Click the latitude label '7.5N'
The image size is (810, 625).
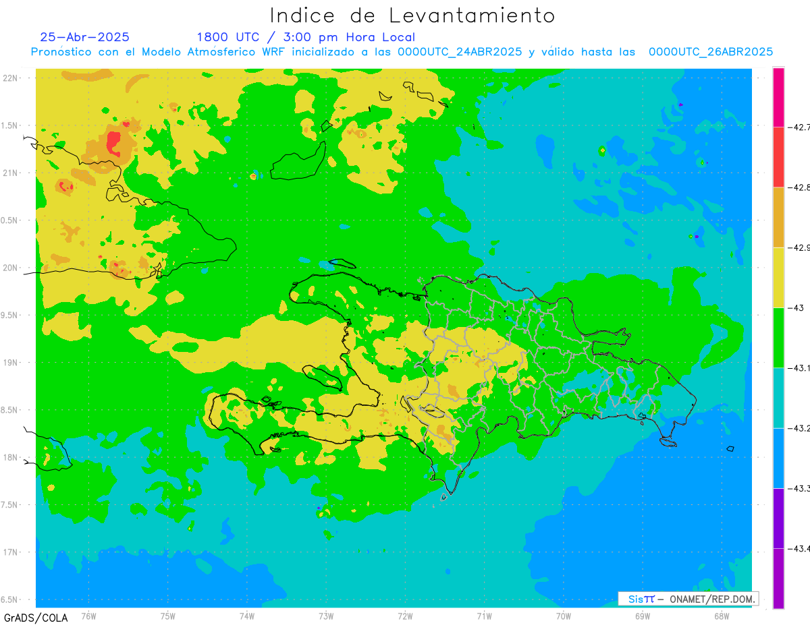[10, 505]
